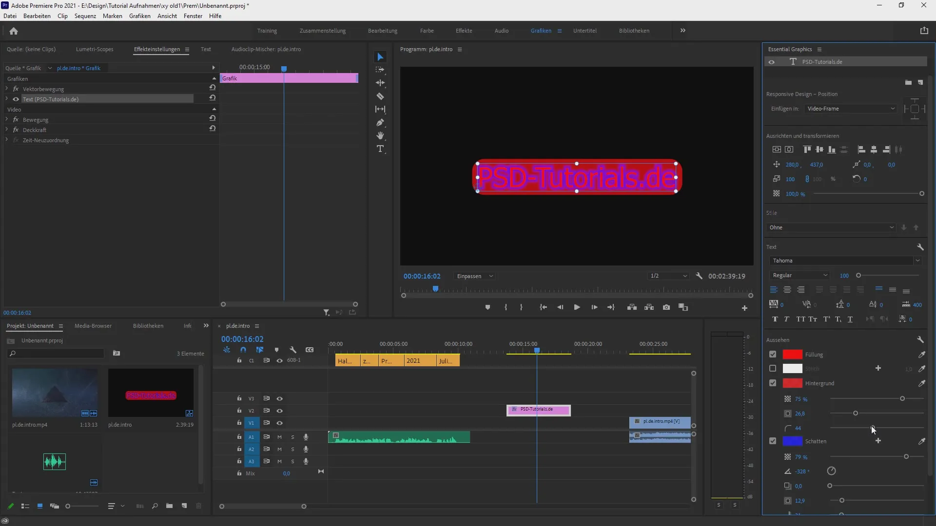This screenshot has width=936, height=526.
Task: Expand the Deckkraft effect
Action: tap(7, 130)
